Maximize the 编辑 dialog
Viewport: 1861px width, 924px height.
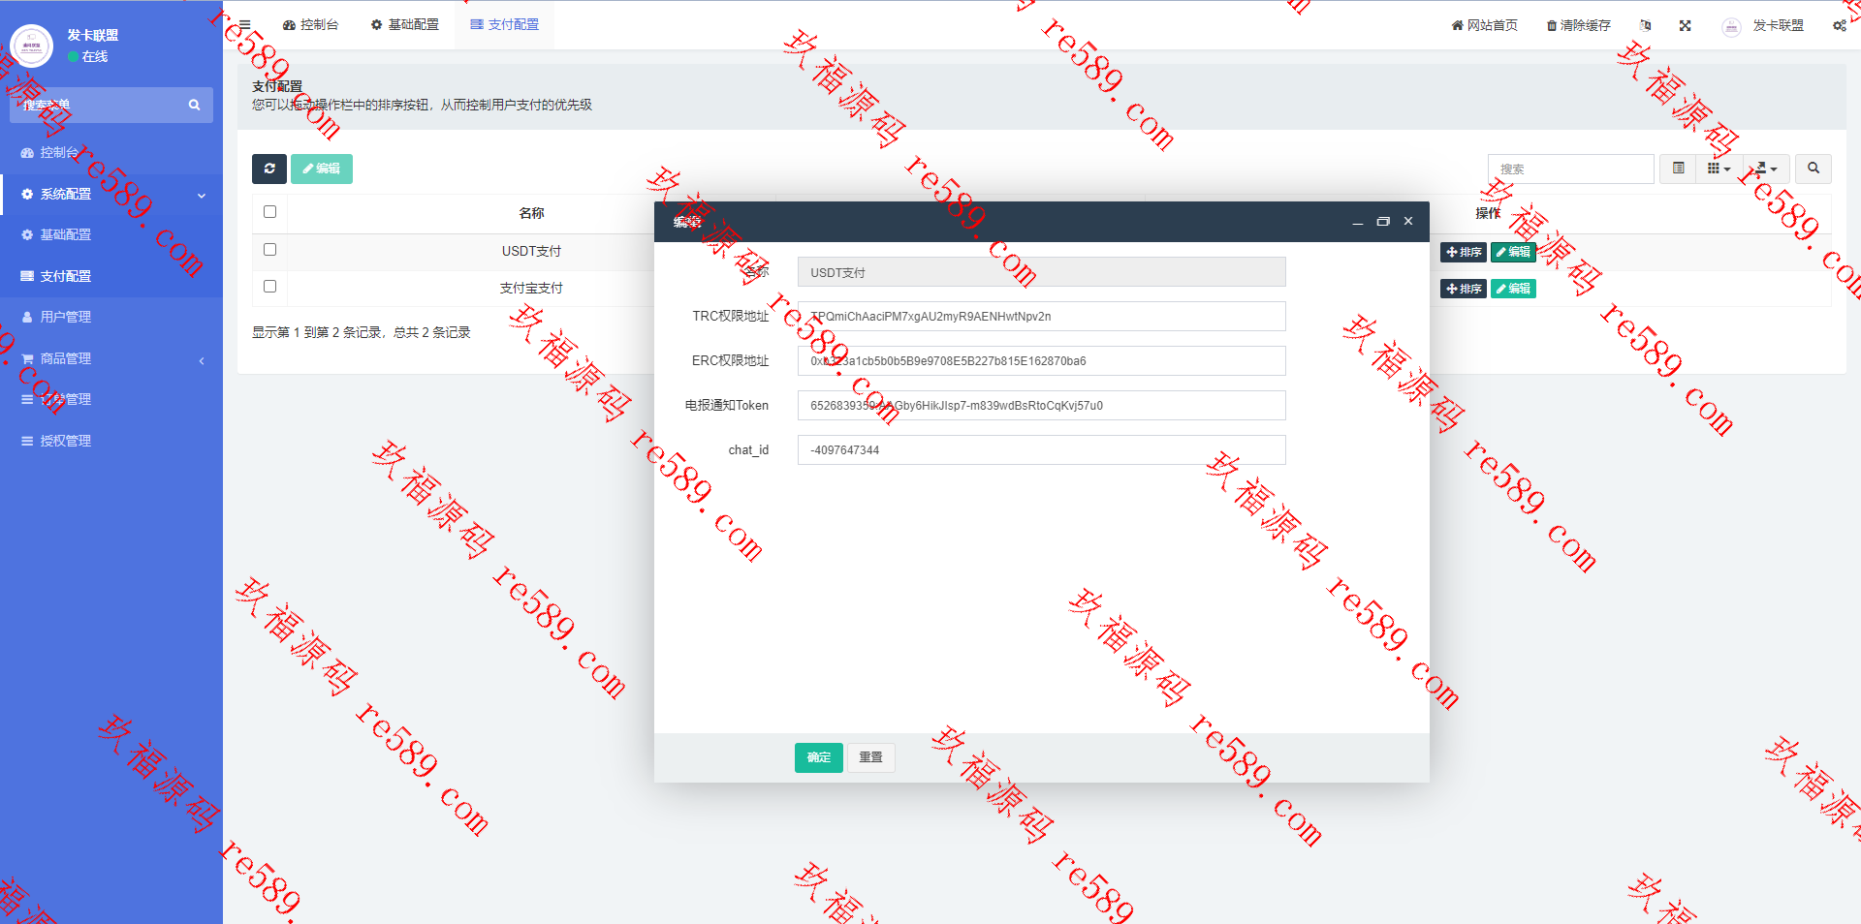(1383, 222)
